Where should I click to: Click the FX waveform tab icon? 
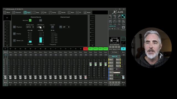[x=77, y=12]
